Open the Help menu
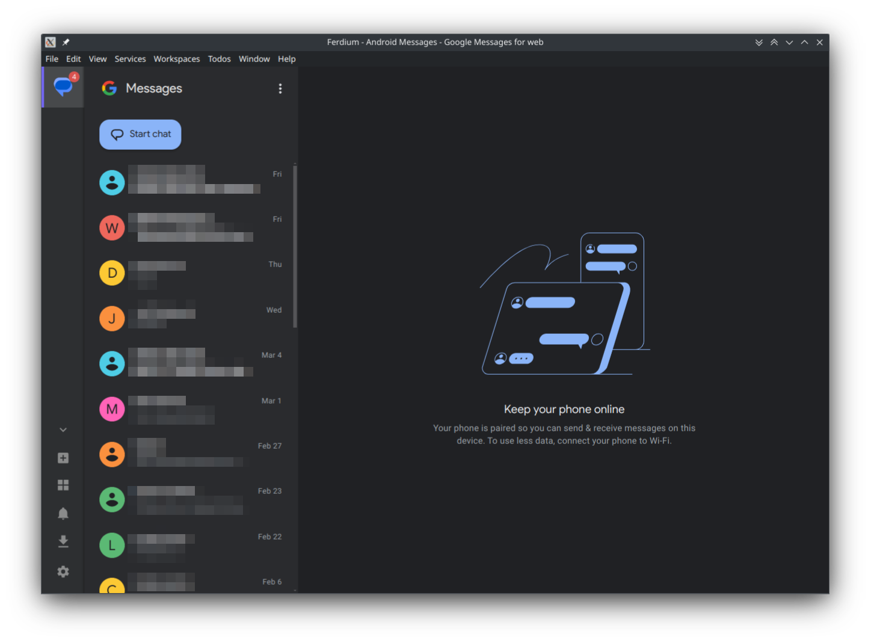Screen dimensions: 871x643 (x=286, y=59)
